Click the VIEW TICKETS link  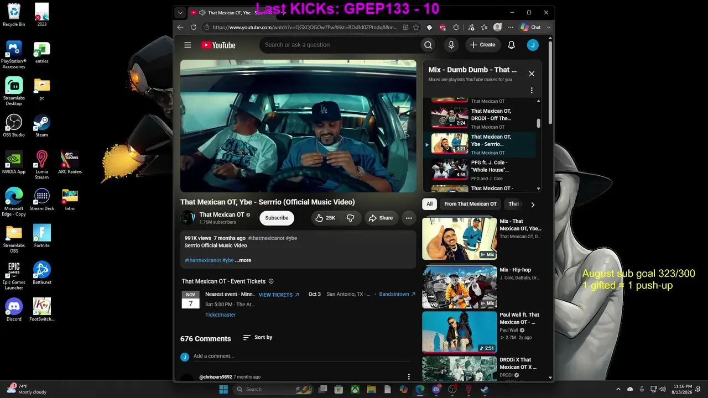coord(279,295)
